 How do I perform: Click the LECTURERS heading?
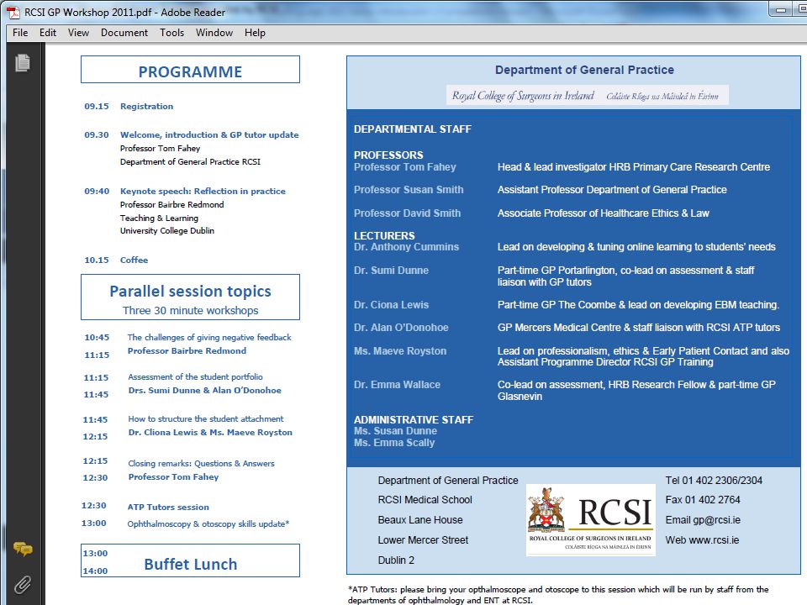point(384,235)
